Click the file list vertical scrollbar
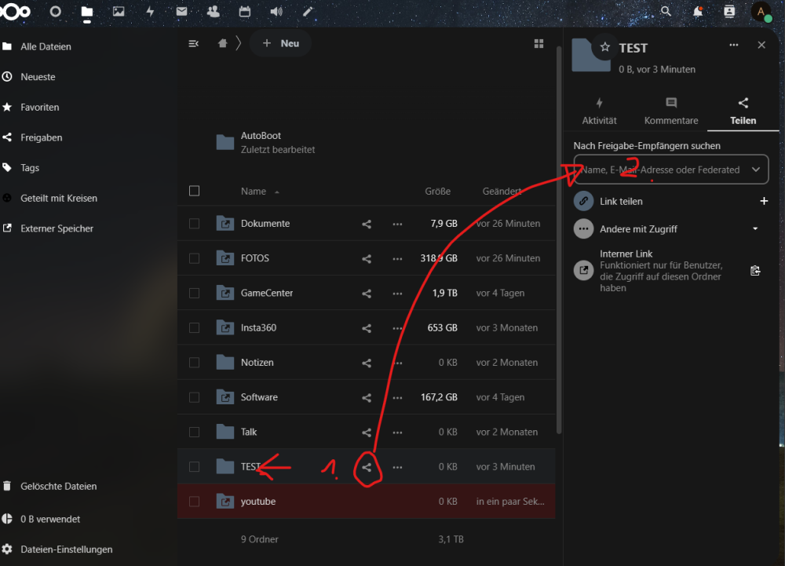Image resolution: width=785 pixels, height=566 pixels. point(559,240)
